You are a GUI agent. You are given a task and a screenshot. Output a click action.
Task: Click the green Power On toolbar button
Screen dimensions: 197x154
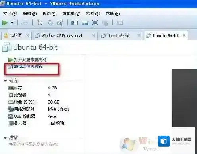(5, 23)
